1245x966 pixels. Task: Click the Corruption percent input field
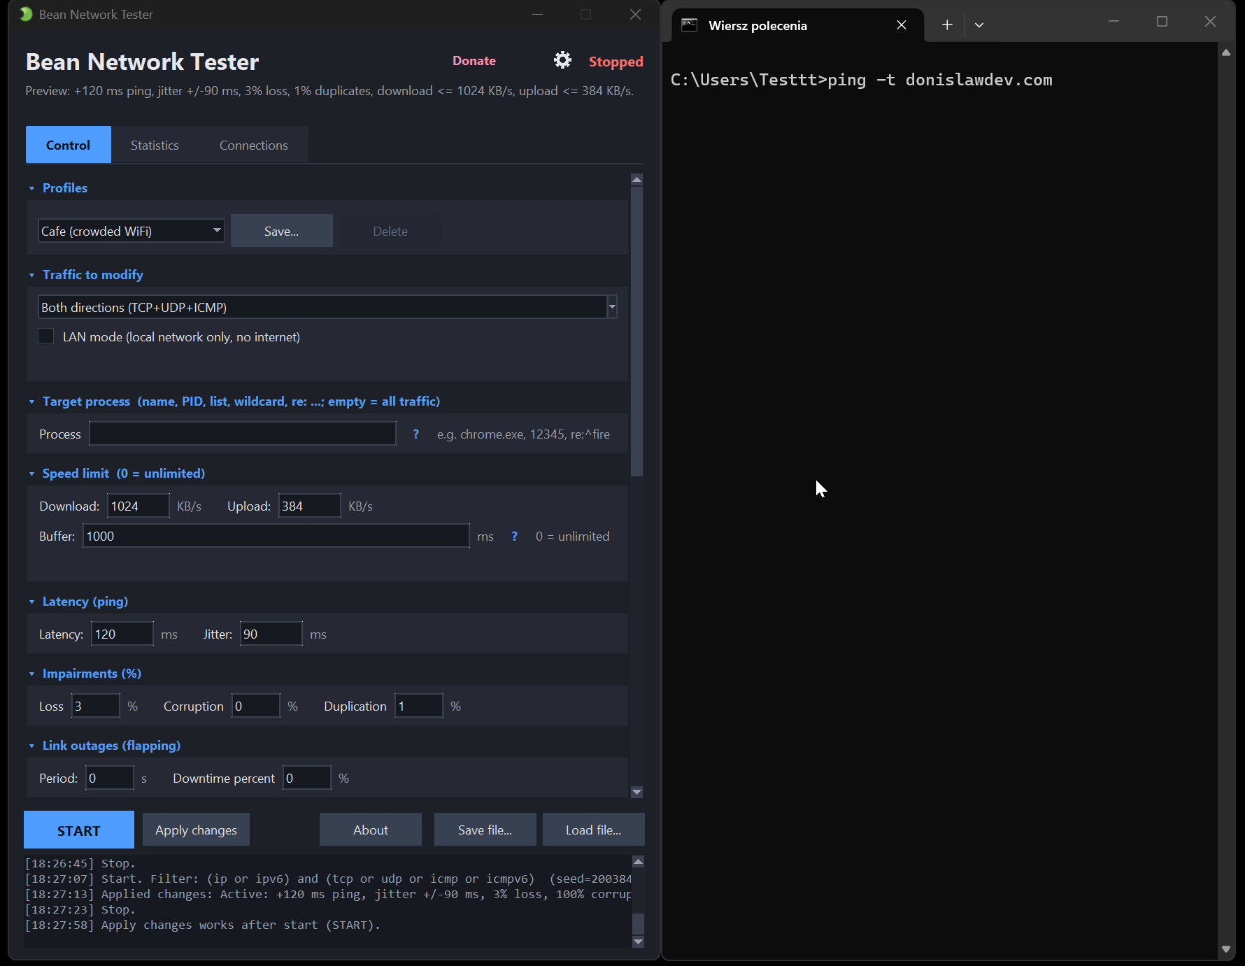click(x=256, y=706)
